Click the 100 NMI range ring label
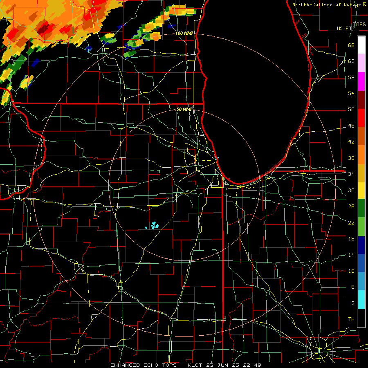 (184, 34)
